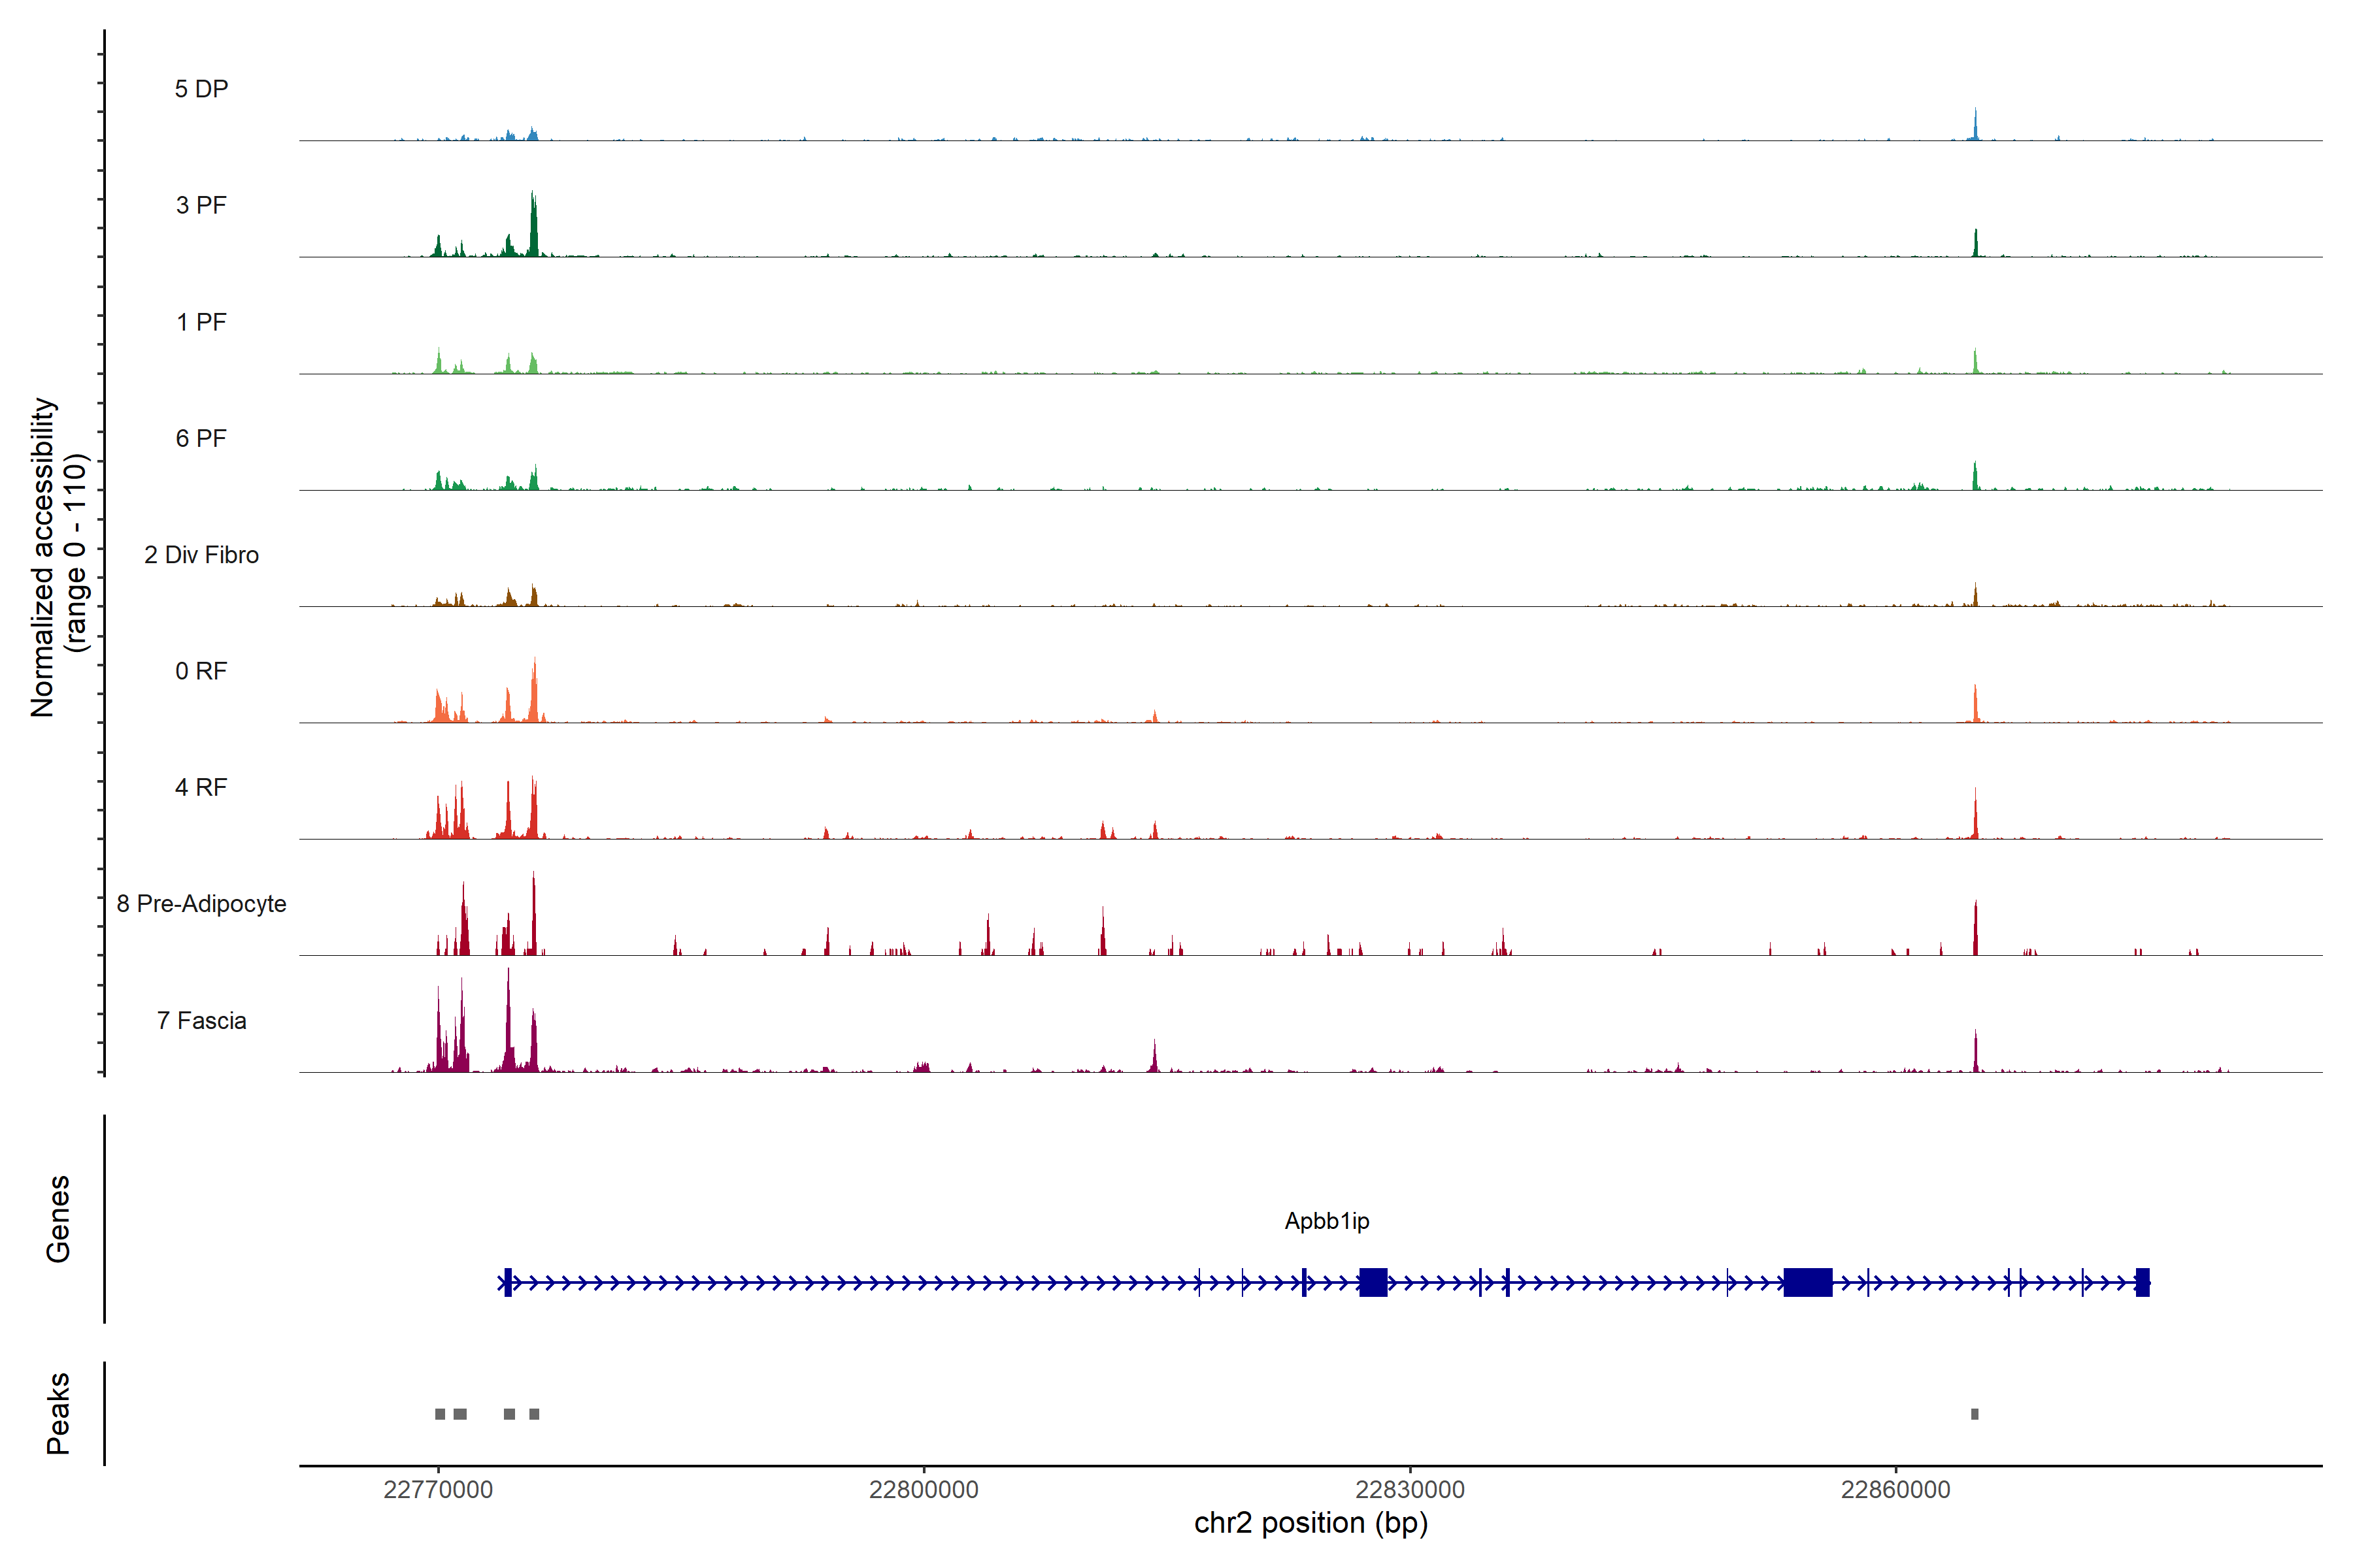Click the 7 Fascia track label

(201, 1020)
